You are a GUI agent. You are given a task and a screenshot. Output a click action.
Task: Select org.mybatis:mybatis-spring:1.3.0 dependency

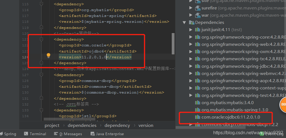click(x=235, y=110)
